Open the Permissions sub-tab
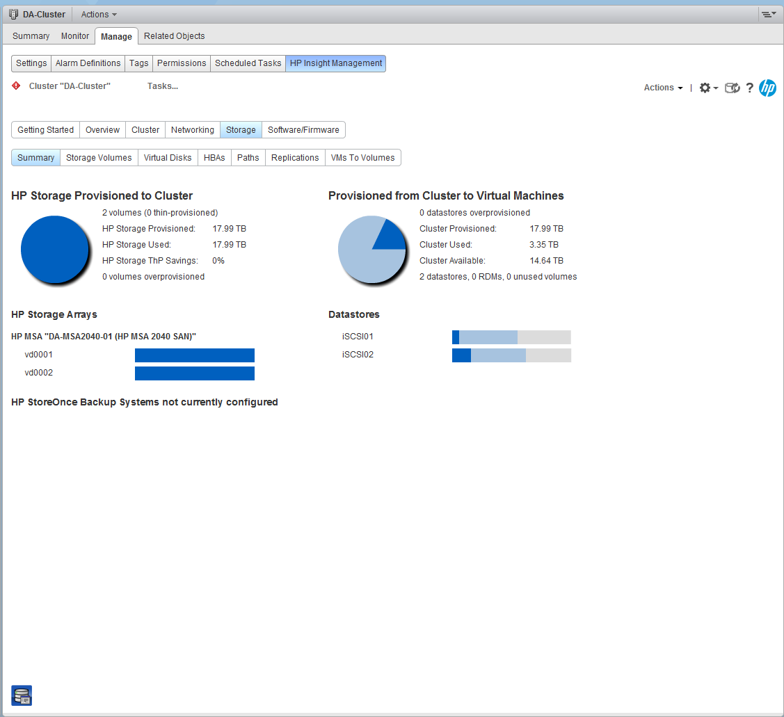Viewport: 784px width, 717px height. click(182, 63)
